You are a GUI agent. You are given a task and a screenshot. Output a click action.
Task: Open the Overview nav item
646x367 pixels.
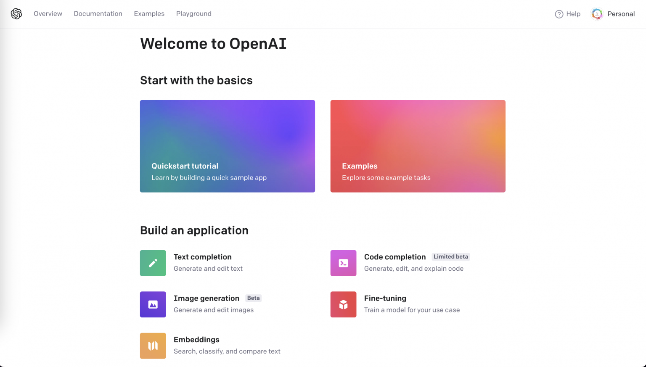point(48,14)
